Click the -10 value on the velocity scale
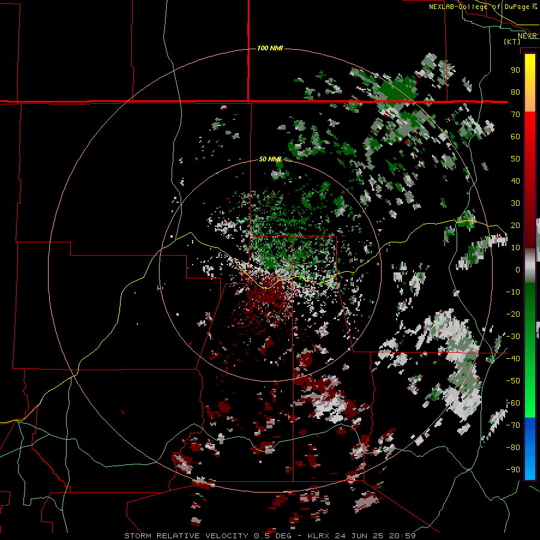The image size is (540, 540). click(x=513, y=292)
